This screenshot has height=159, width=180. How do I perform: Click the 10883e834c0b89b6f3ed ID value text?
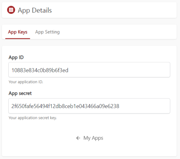40,70
